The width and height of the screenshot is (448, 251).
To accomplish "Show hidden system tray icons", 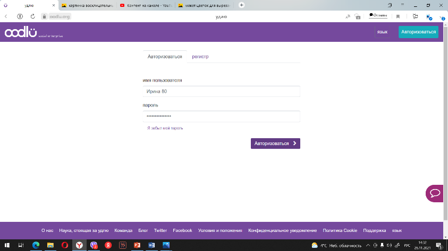I will coord(369,246).
